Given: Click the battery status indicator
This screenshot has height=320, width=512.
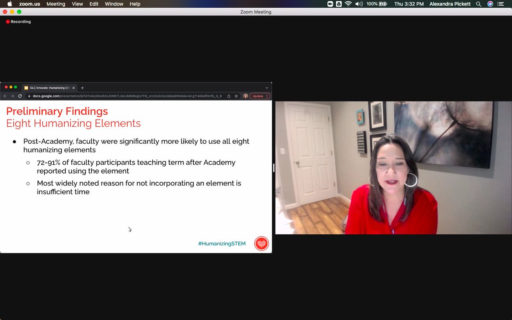Looking at the screenshot, I should pos(377,4).
